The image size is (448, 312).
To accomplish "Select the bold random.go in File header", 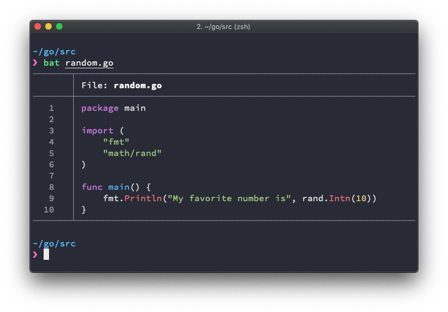I will [138, 85].
